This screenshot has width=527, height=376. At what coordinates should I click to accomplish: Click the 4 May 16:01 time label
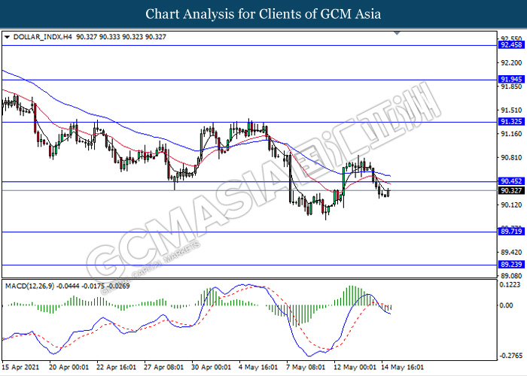258,367
